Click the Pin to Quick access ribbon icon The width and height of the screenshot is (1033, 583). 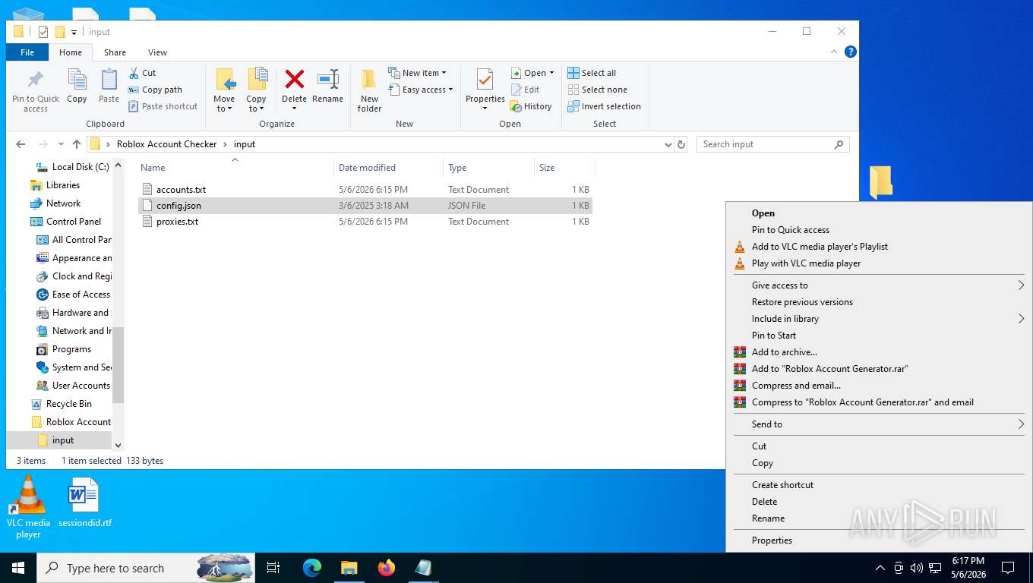[36, 91]
